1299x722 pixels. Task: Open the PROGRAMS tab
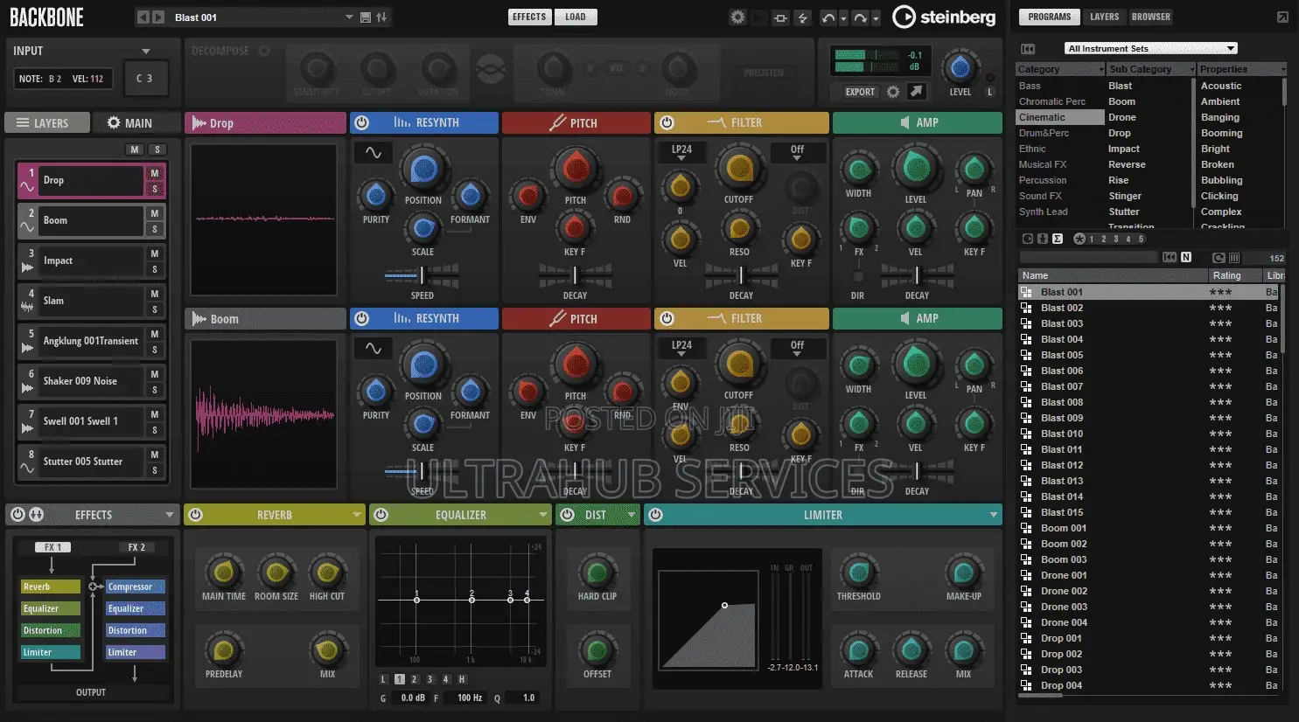pos(1050,17)
